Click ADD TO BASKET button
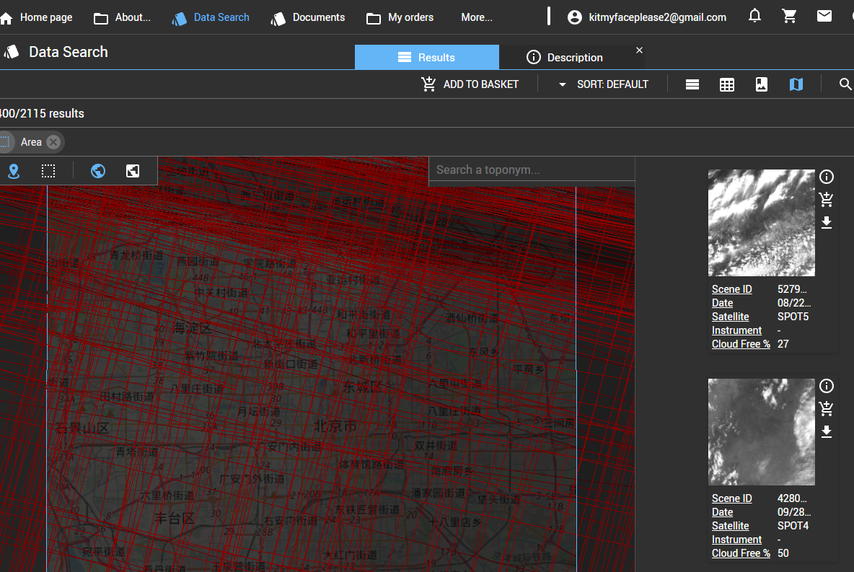Screen dimensions: 854x572 pos(470,84)
